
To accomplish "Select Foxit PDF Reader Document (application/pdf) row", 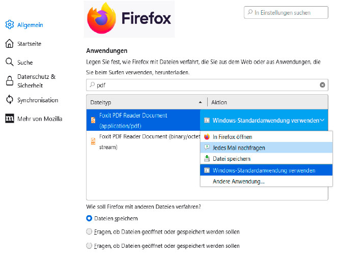I will [144, 120].
